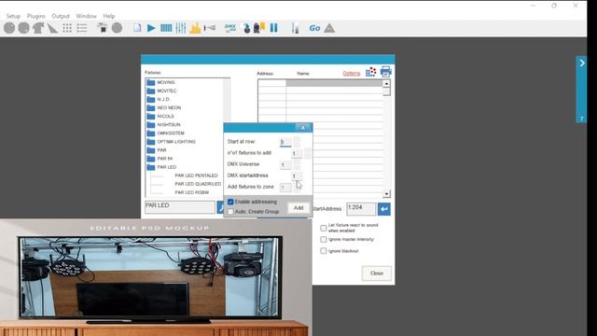Click the dotted grid toolbar icon
The width and height of the screenshot is (597, 336).
click(67, 28)
